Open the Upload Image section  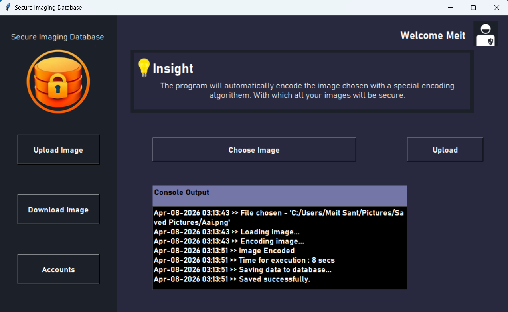click(x=58, y=150)
